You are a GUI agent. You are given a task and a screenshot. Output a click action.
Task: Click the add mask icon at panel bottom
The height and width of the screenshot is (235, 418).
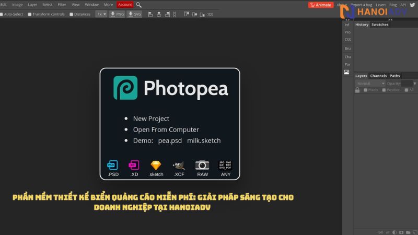click(x=401, y=232)
